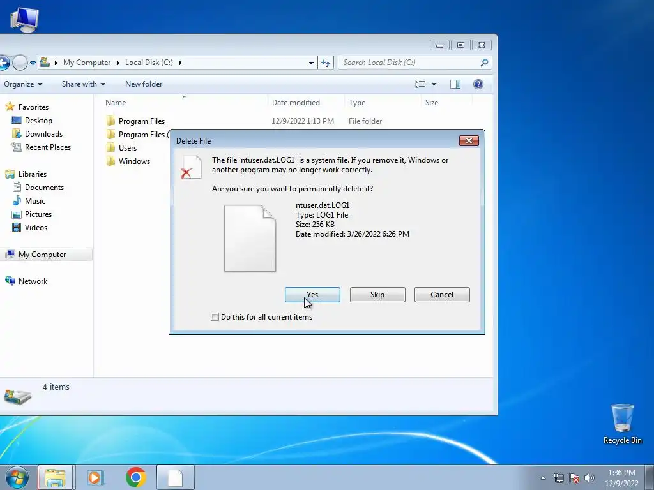Image resolution: width=654 pixels, height=490 pixels.
Task: Select Libraries in the navigation pane
Action: [x=33, y=174]
